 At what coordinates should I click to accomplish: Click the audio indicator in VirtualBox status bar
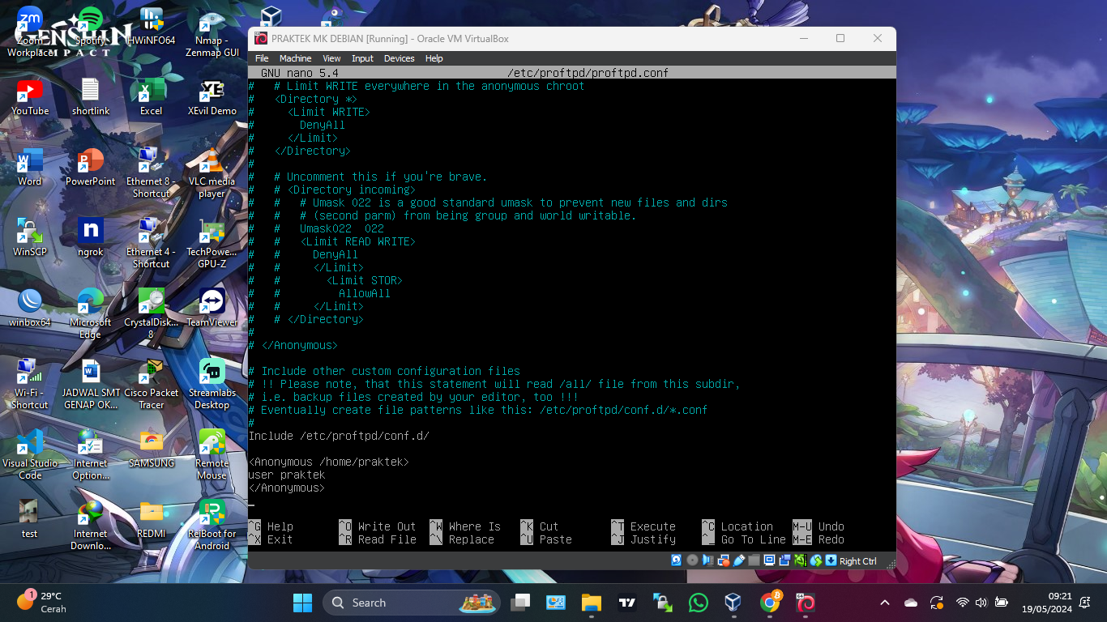point(707,560)
